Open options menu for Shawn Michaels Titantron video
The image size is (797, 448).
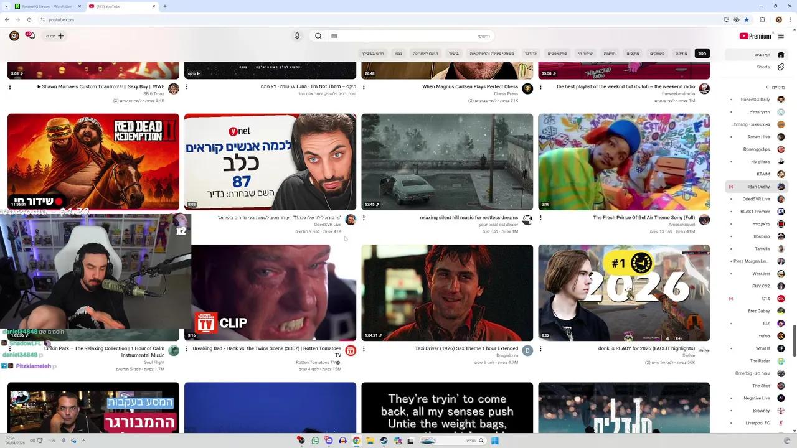[10, 87]
